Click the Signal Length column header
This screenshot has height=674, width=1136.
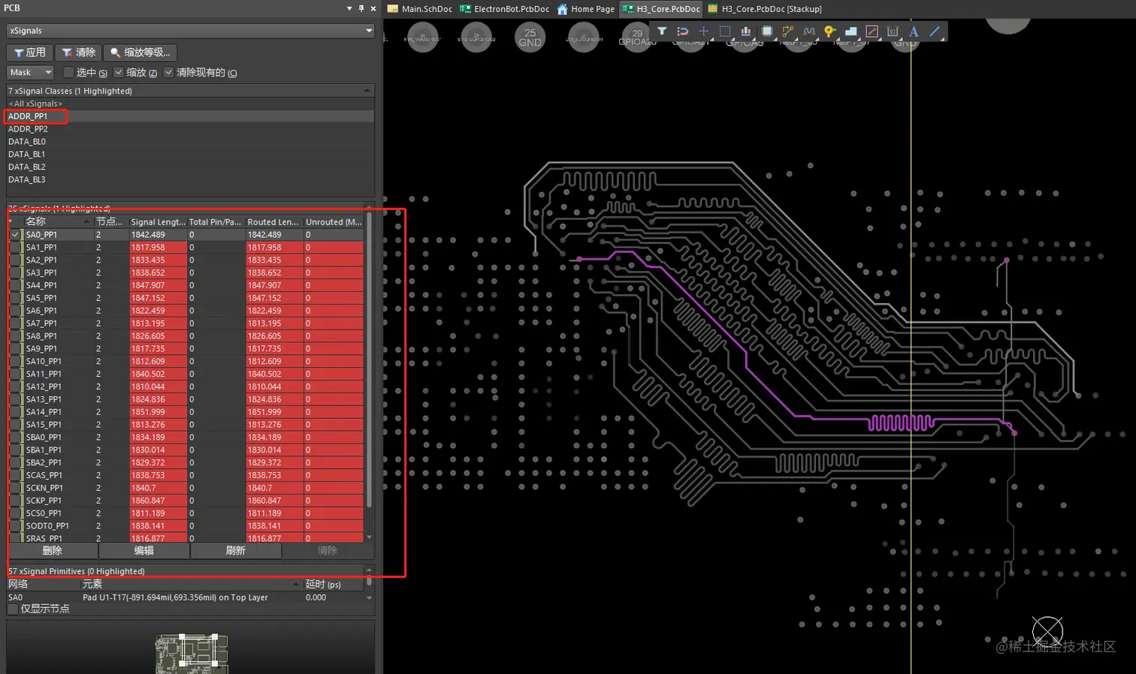(x=158, y=221)
